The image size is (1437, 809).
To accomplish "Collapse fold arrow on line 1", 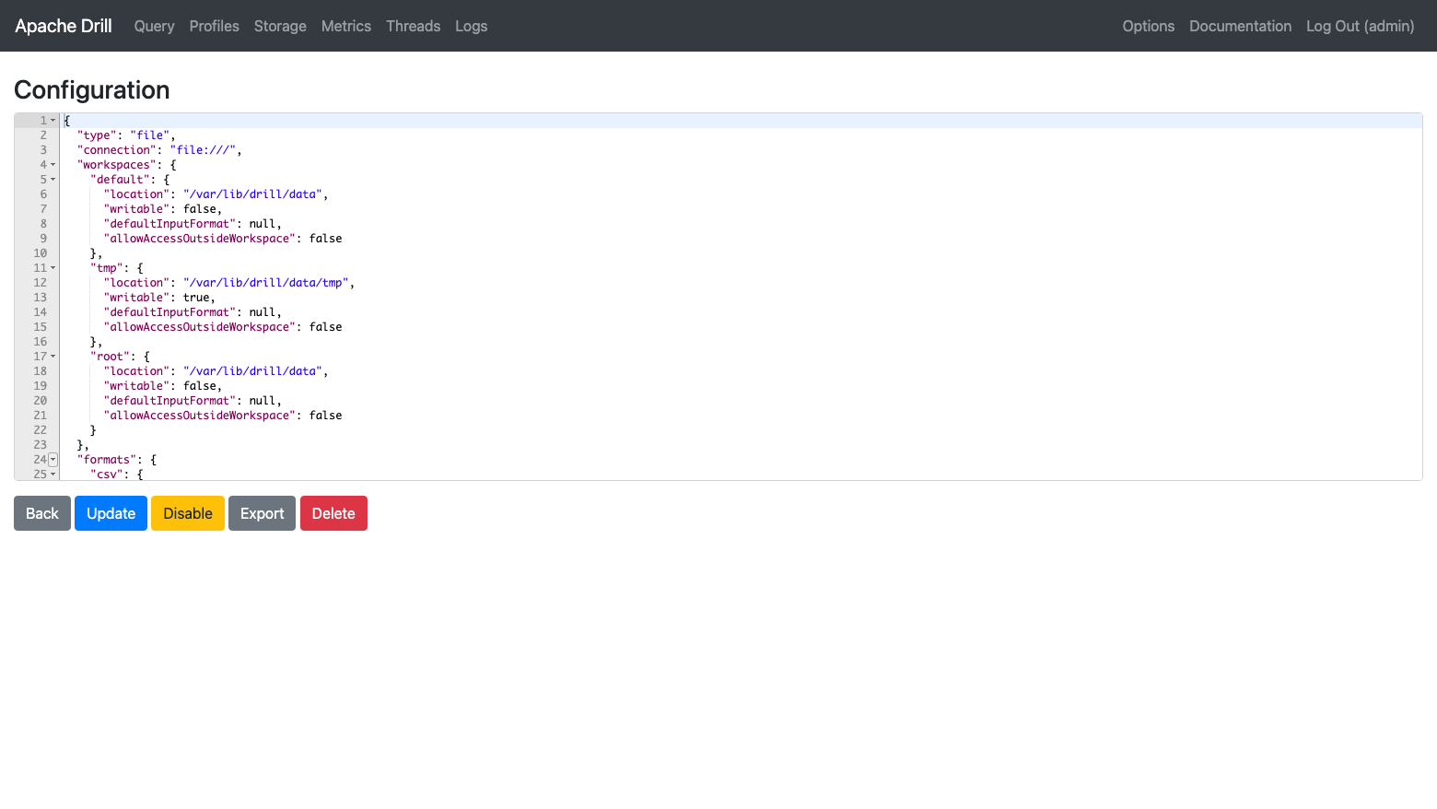I will click(53, 121).
